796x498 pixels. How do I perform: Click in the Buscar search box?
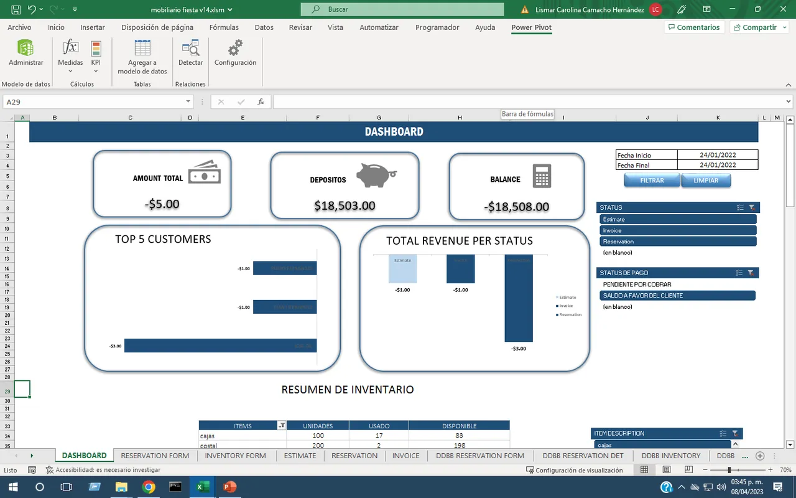pyautogui.click(x=402, y=9)
